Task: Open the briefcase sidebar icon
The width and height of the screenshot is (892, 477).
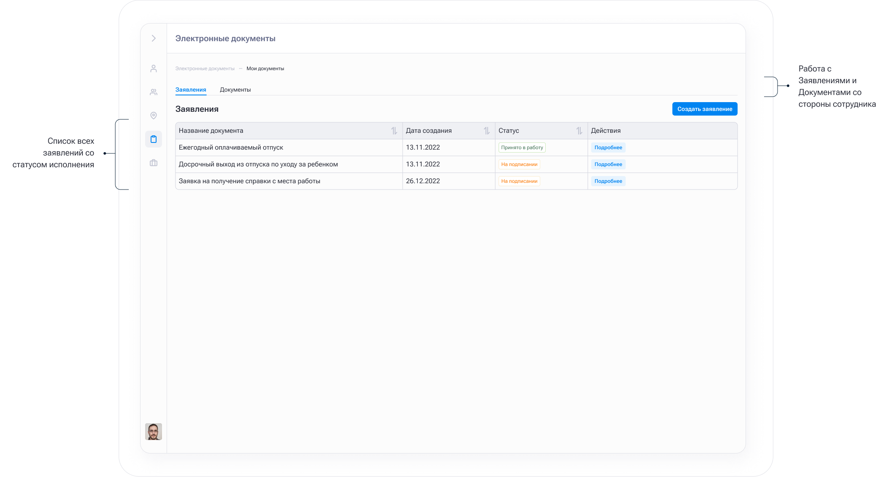Action: click(x=154, y=163)
